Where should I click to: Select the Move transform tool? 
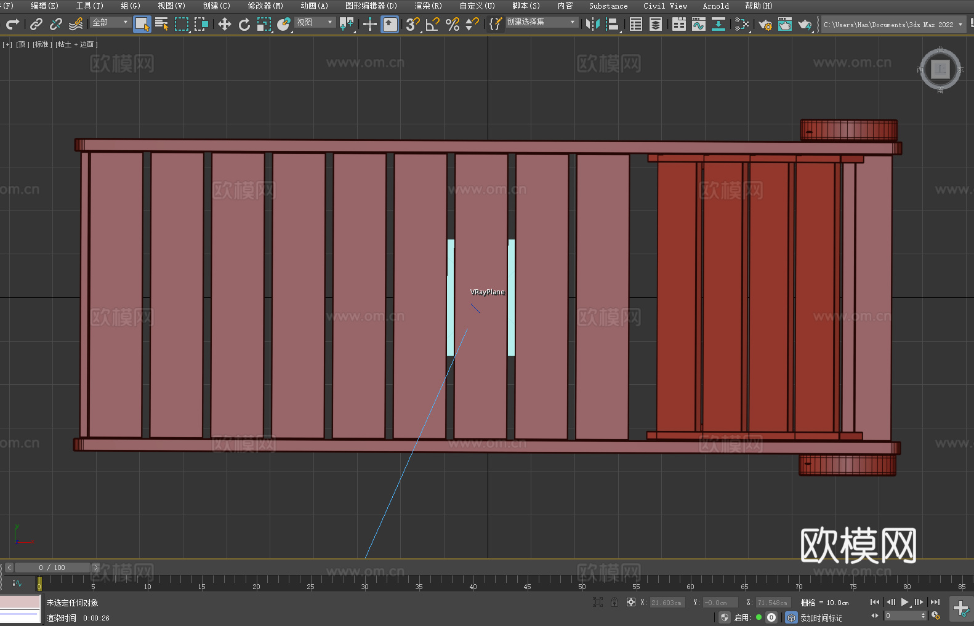point(225,24)
